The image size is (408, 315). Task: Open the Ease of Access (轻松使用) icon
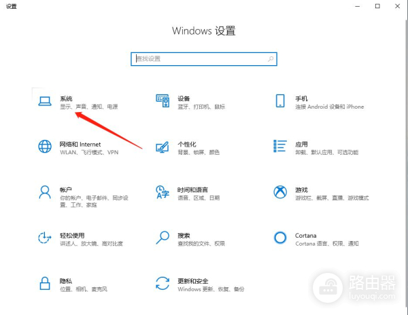point(45,238)
